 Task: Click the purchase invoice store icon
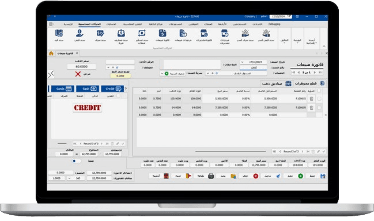click(204, 33)
